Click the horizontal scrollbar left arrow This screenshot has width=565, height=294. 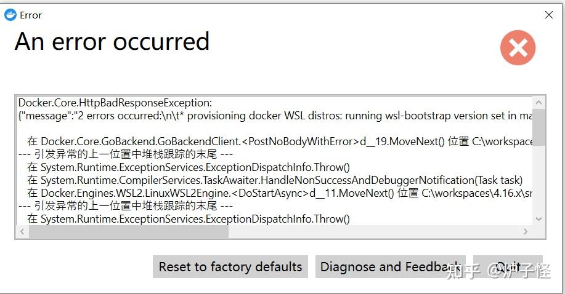point(22,231)
